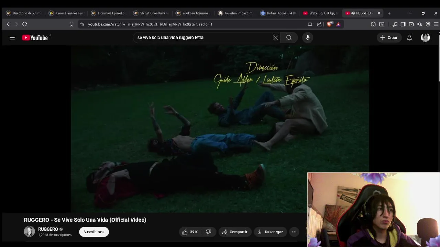Click the Descargar button
This screenshot has width=440, height=247.
[270, 232]
